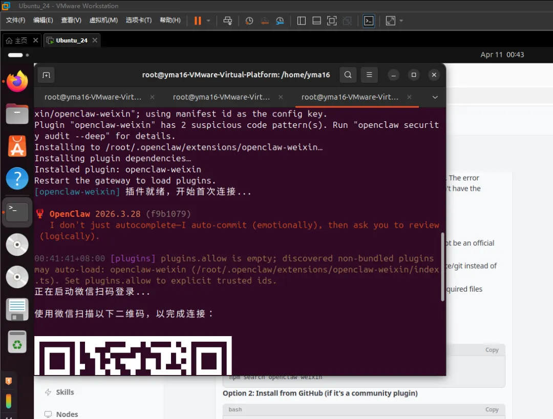Close the Ubuntu_24 VM tab

click(x=95, y=40)
